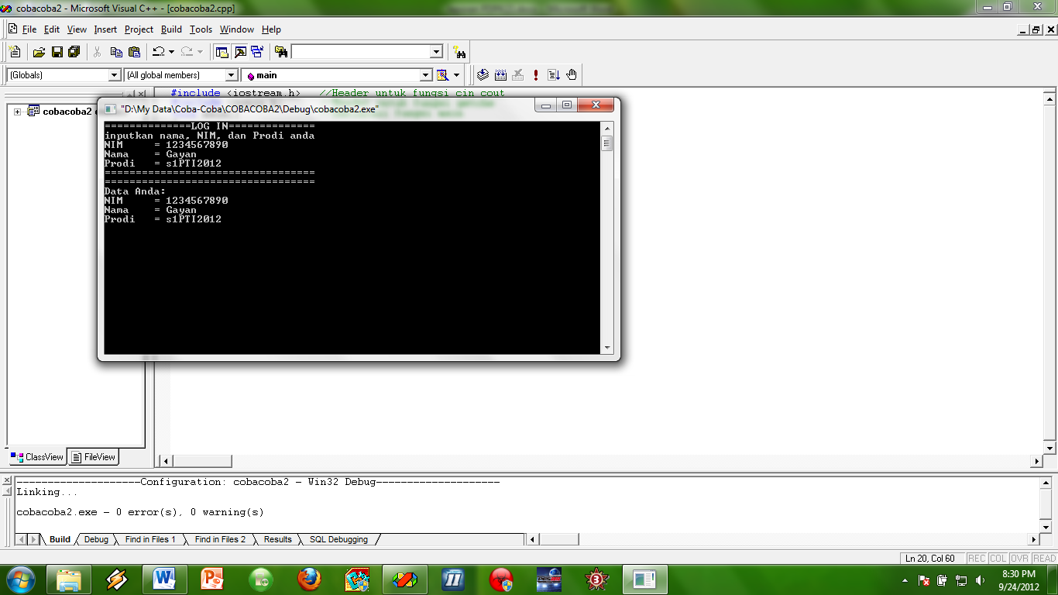
Task: Undo the last action
Action: pos(159,51)
